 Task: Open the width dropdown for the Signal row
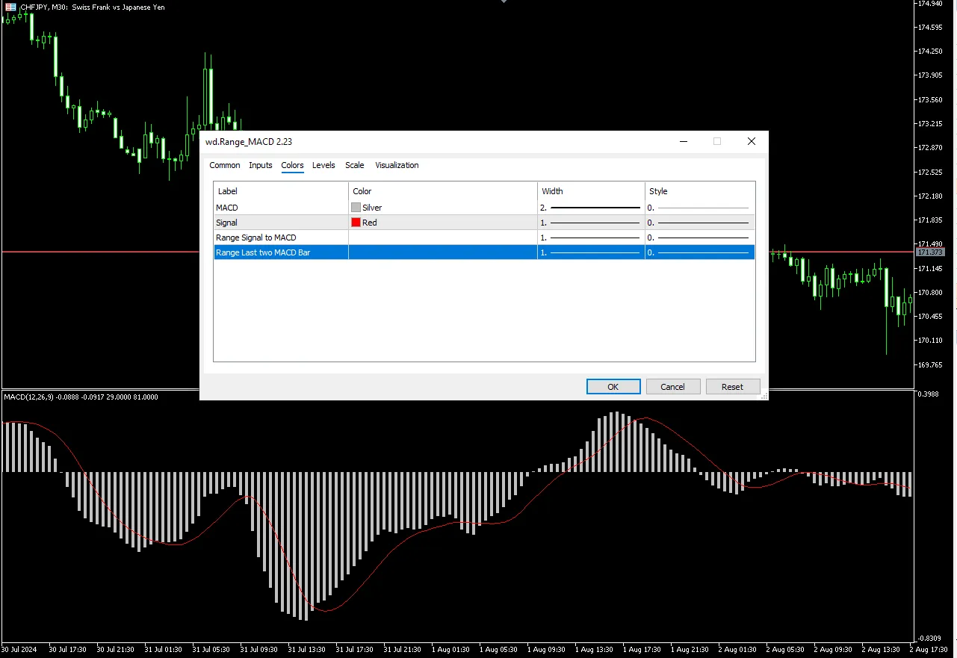591,223
